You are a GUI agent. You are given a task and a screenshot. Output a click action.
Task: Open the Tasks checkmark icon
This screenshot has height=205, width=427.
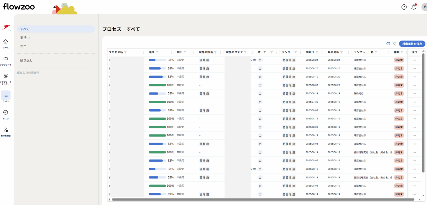(x=5, y=114)
